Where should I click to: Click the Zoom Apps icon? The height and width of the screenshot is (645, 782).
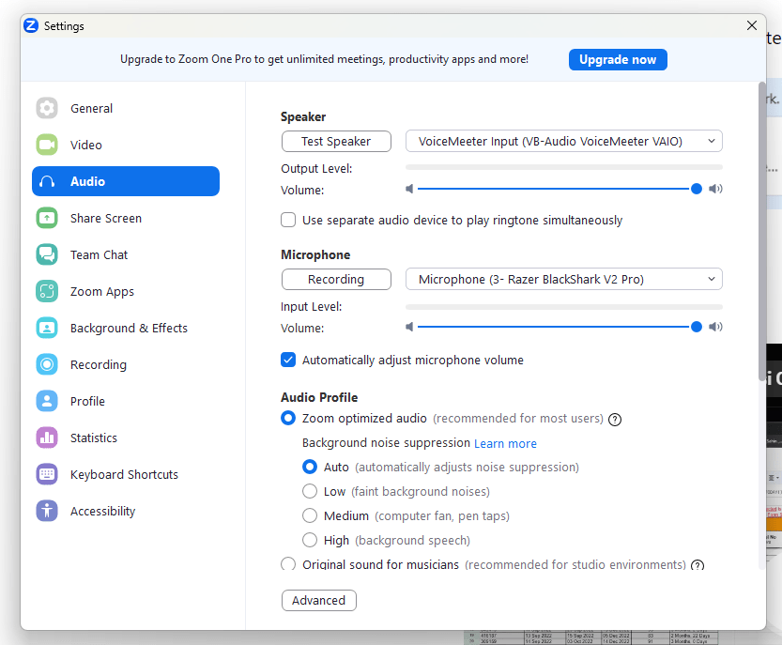(47, 291)
